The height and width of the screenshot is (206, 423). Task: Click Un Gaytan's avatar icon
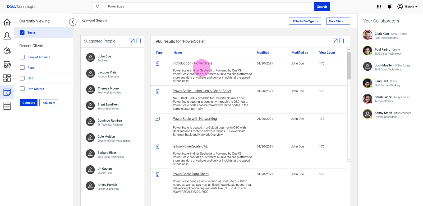coord(90,170)
